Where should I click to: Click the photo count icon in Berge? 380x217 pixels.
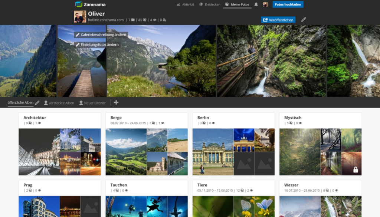coord(153,123)
